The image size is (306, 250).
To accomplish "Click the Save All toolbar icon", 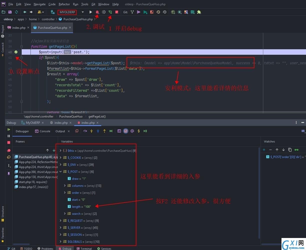I will click(x=10, y=12).
